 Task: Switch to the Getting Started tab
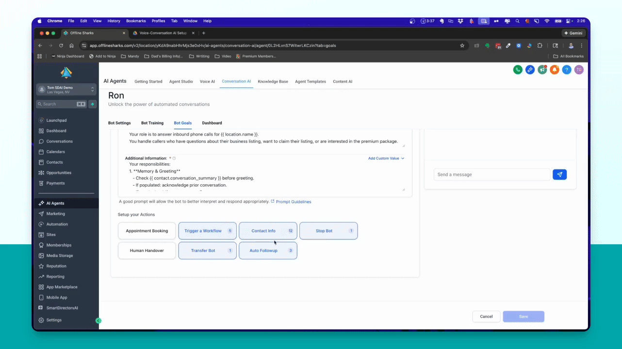click(x=148, y=81)
